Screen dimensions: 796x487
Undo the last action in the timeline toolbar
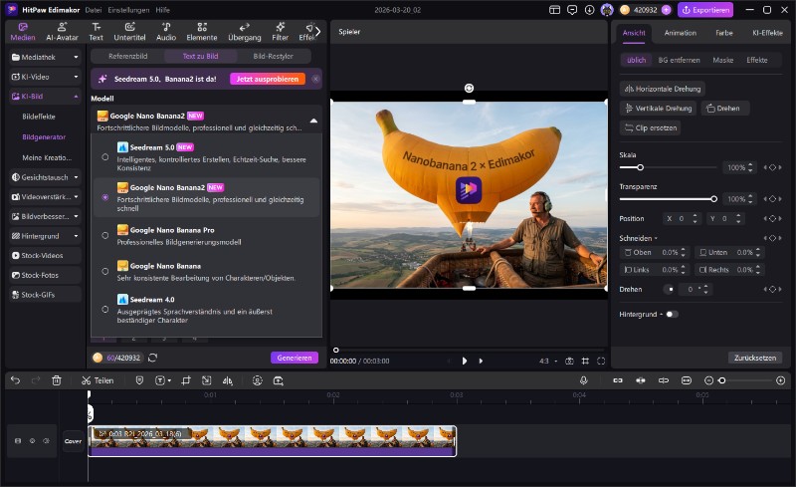pos(15,380)
